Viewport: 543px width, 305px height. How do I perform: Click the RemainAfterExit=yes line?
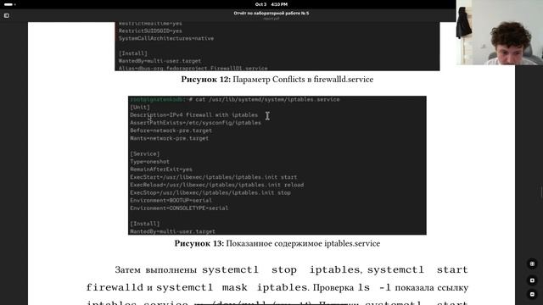pos(161,169)
